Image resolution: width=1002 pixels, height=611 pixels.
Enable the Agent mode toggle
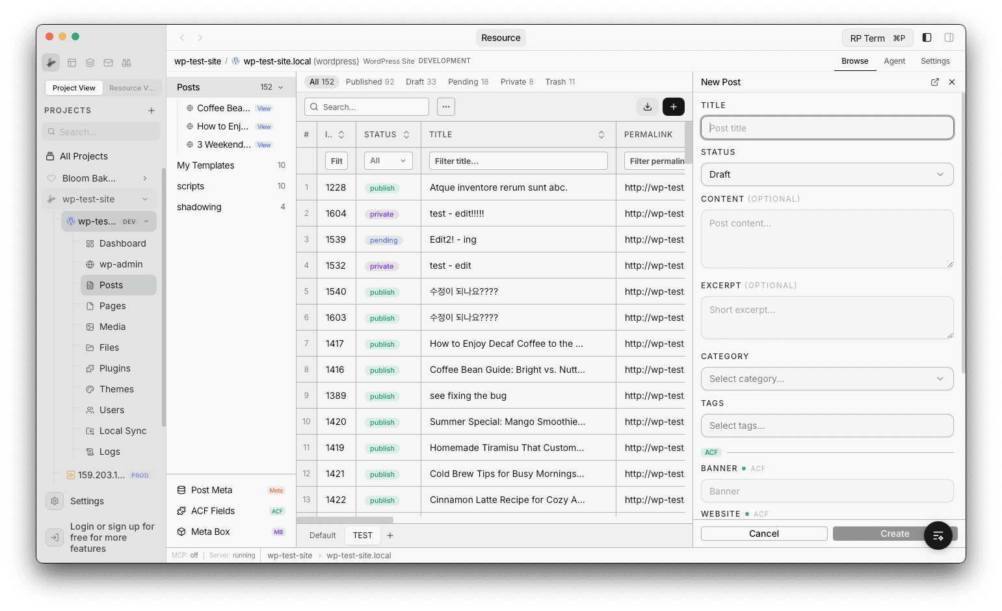click(895, 61)
